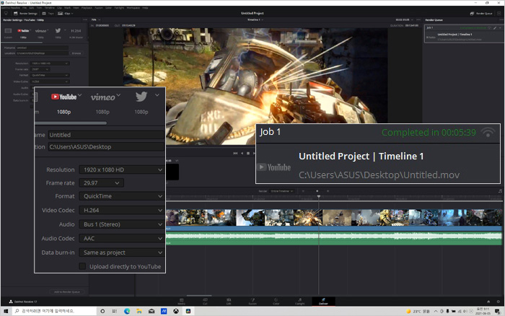Select the video clip thumbnails on the timeline
This screenshot has height=316, width=505.
pyautogui.click(x=333, y=217)
